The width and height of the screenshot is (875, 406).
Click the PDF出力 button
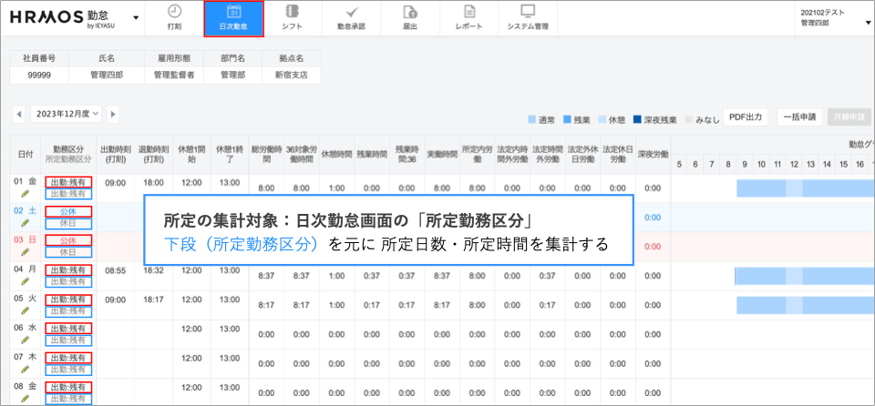[x=746, y=117]
